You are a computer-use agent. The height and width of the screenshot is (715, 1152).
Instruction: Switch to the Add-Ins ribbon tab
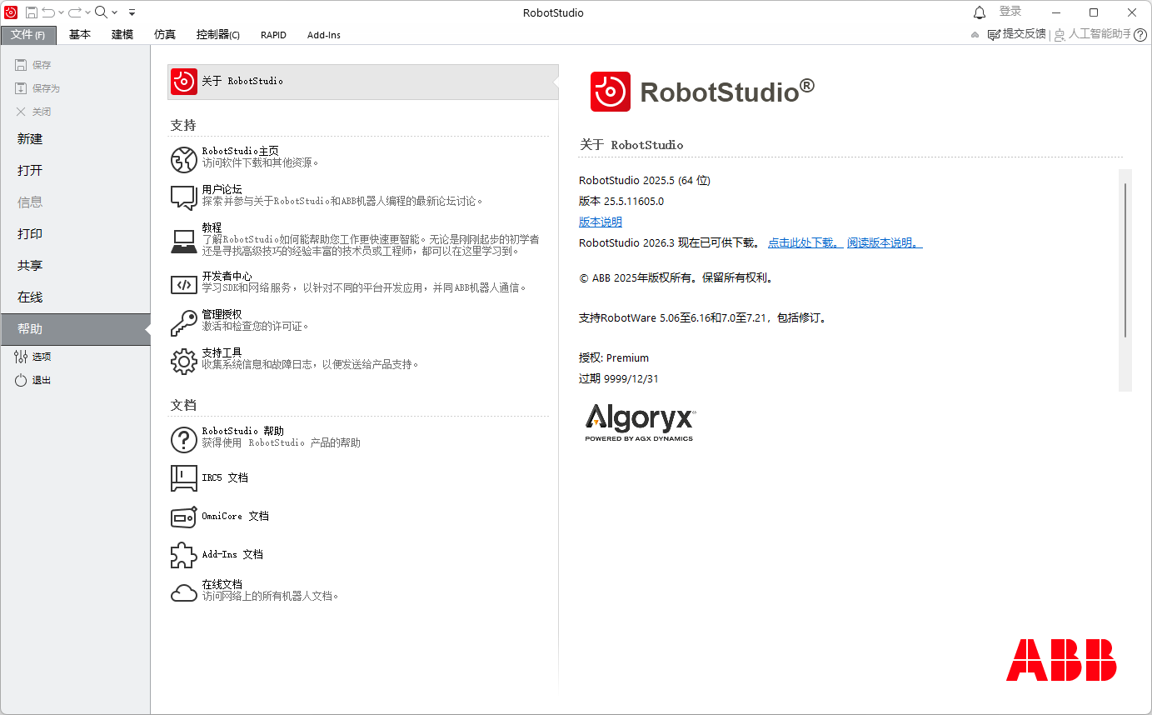click(x=324, y=35)
